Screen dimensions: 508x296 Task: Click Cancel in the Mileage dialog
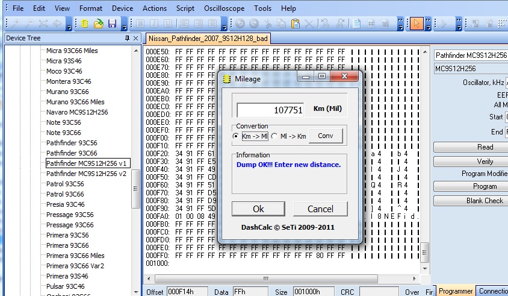click(320, 209)
